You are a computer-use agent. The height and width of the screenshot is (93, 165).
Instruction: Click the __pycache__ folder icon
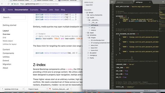[x=89, y=20]
